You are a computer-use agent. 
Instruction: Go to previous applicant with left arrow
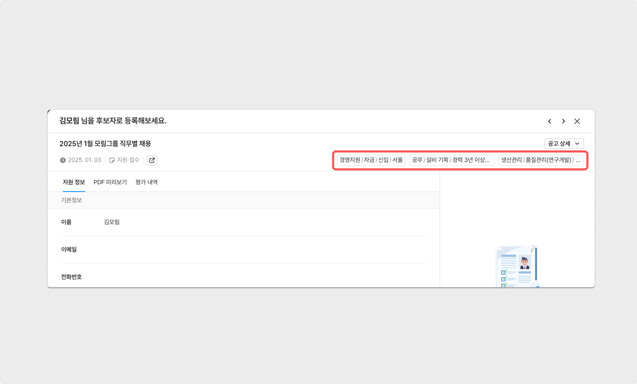550,121
